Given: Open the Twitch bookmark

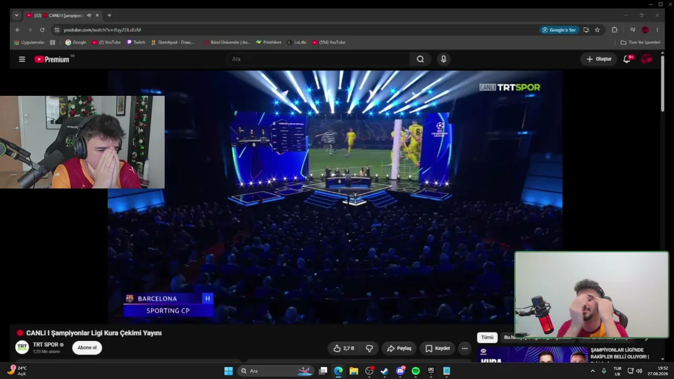Looking at the screenshot, I should (136, 43).
